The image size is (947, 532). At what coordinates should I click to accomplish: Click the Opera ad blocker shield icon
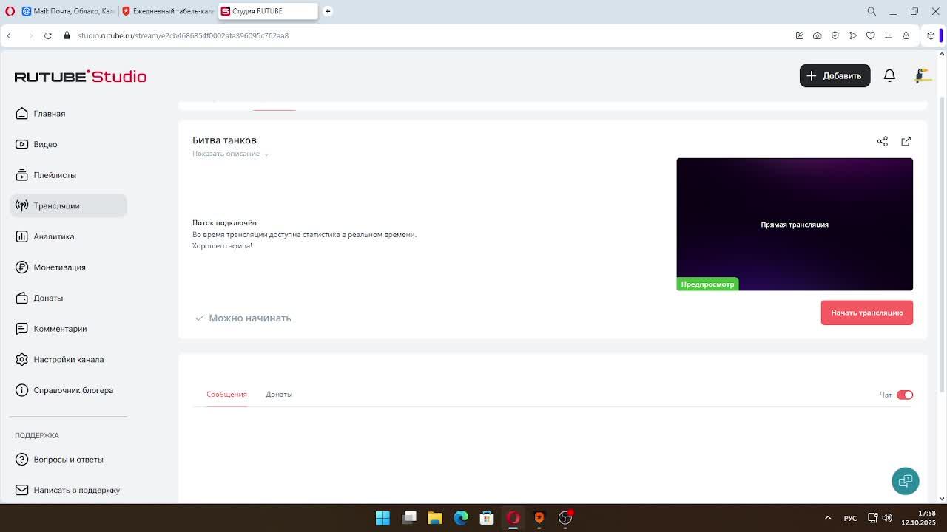pos(835,35)
